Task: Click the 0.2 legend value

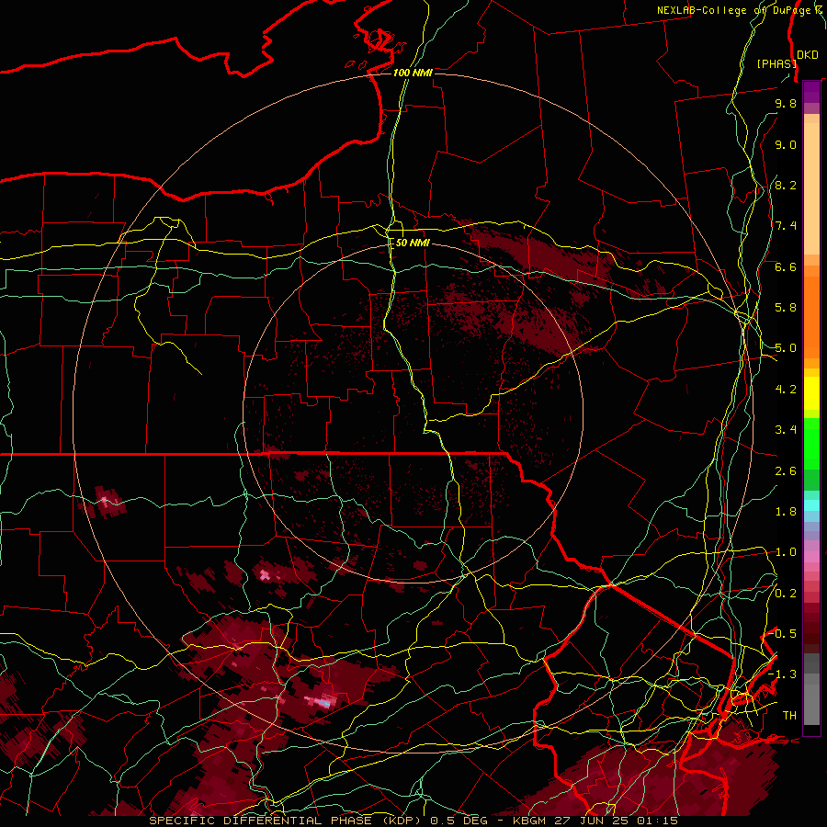Action: point(786,594)
